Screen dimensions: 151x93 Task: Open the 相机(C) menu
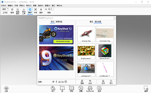coord(29,6)
